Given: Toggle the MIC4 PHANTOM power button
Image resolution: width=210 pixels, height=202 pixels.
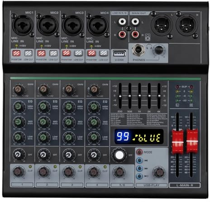Looking at the screenshot, I should (x=91, y=53).
